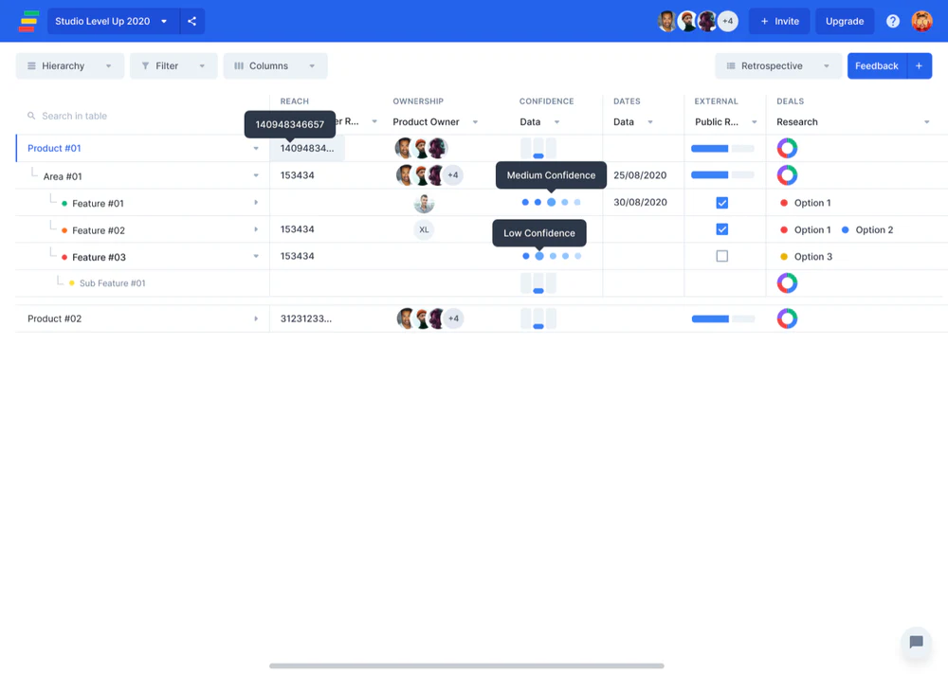The image size is (948, 674).
Task: Click the Product #01 external progress bar
Action: coord(722,148)
